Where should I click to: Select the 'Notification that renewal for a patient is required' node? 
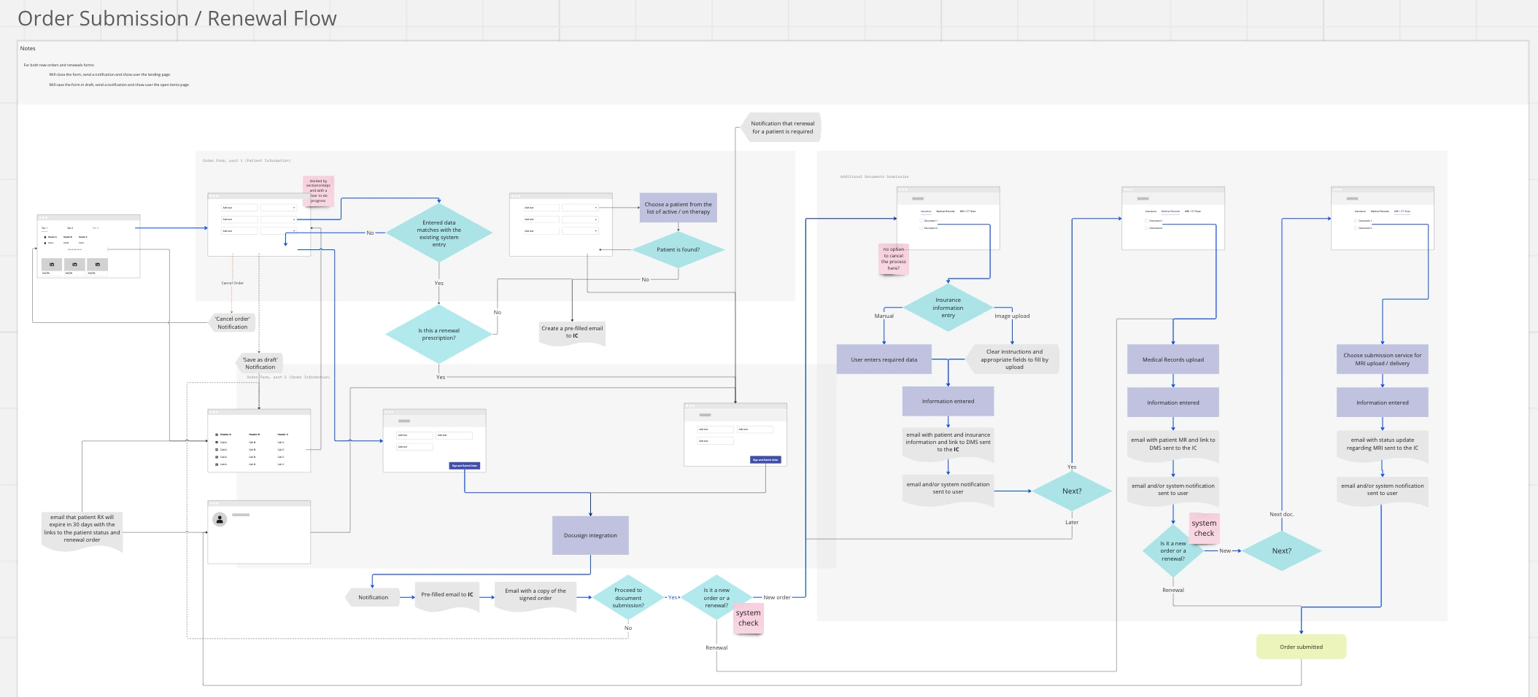[781, 128]
